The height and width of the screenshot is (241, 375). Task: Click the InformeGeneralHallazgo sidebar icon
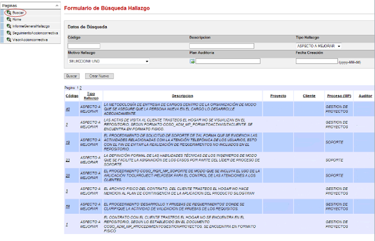coord(9,26)
